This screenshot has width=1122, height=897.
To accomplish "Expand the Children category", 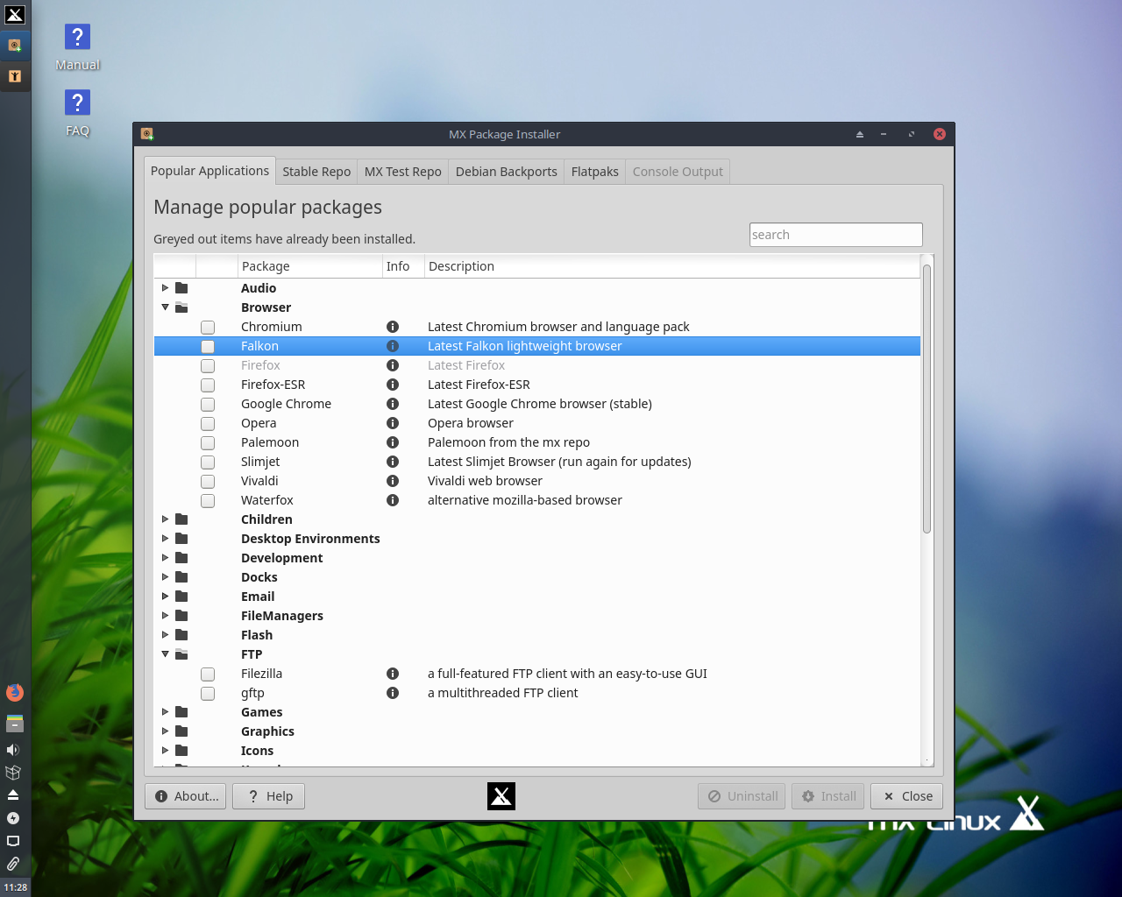I will click(165, 519).
